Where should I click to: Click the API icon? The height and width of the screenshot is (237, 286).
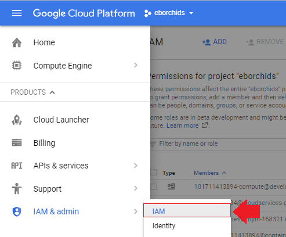[17, 166]
